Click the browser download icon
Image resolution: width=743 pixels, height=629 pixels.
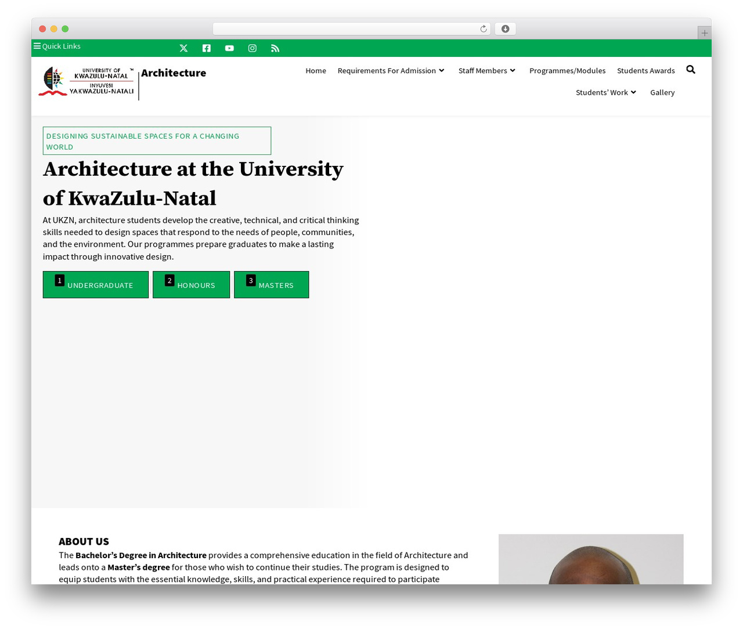(x=506, y=29)
